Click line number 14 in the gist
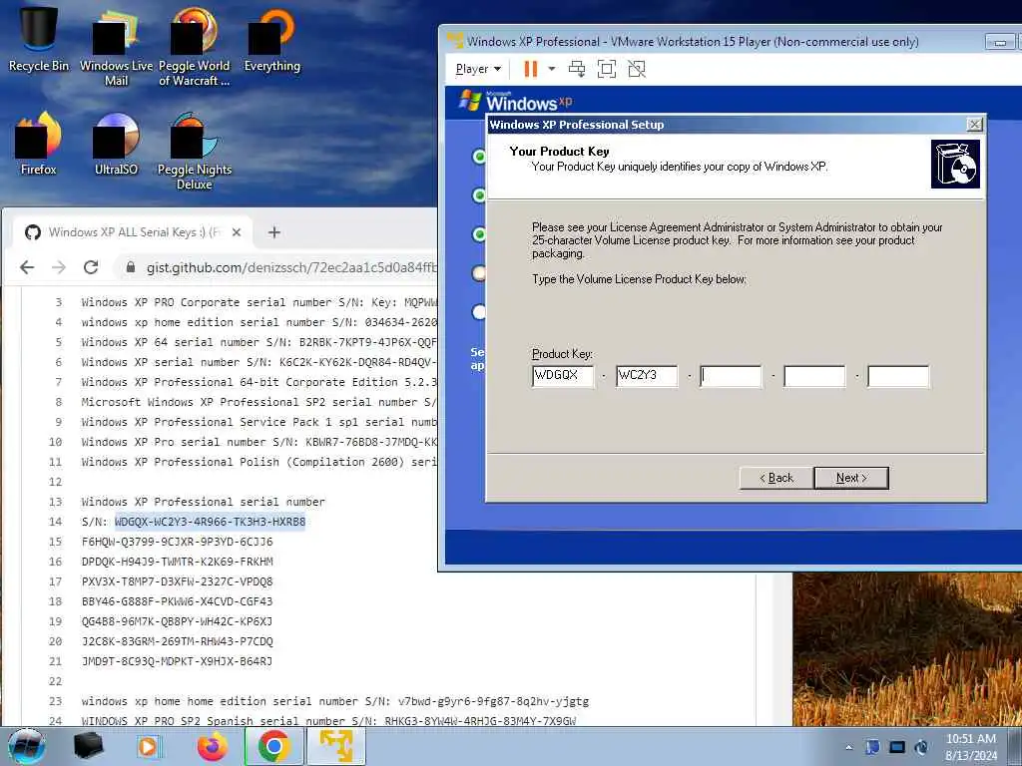Viewport: 1022px width, 766px height. coord(56,522)
